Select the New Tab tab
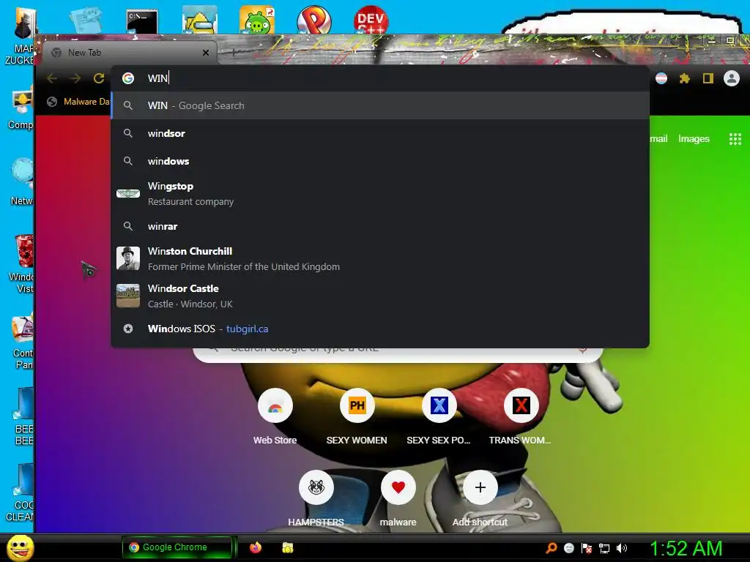 tap(129, 53)
